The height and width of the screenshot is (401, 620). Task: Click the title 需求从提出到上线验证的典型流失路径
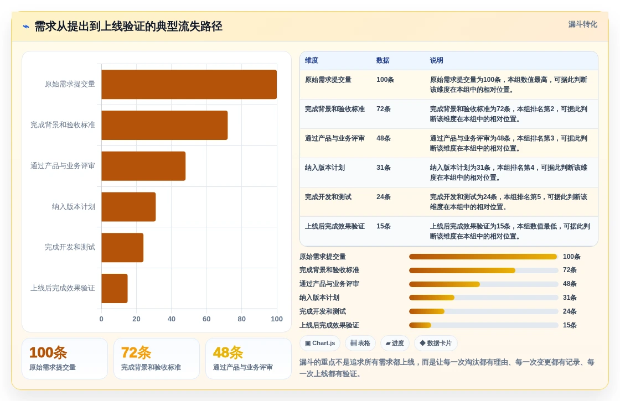pyautogui.click(x=128, y=27)
